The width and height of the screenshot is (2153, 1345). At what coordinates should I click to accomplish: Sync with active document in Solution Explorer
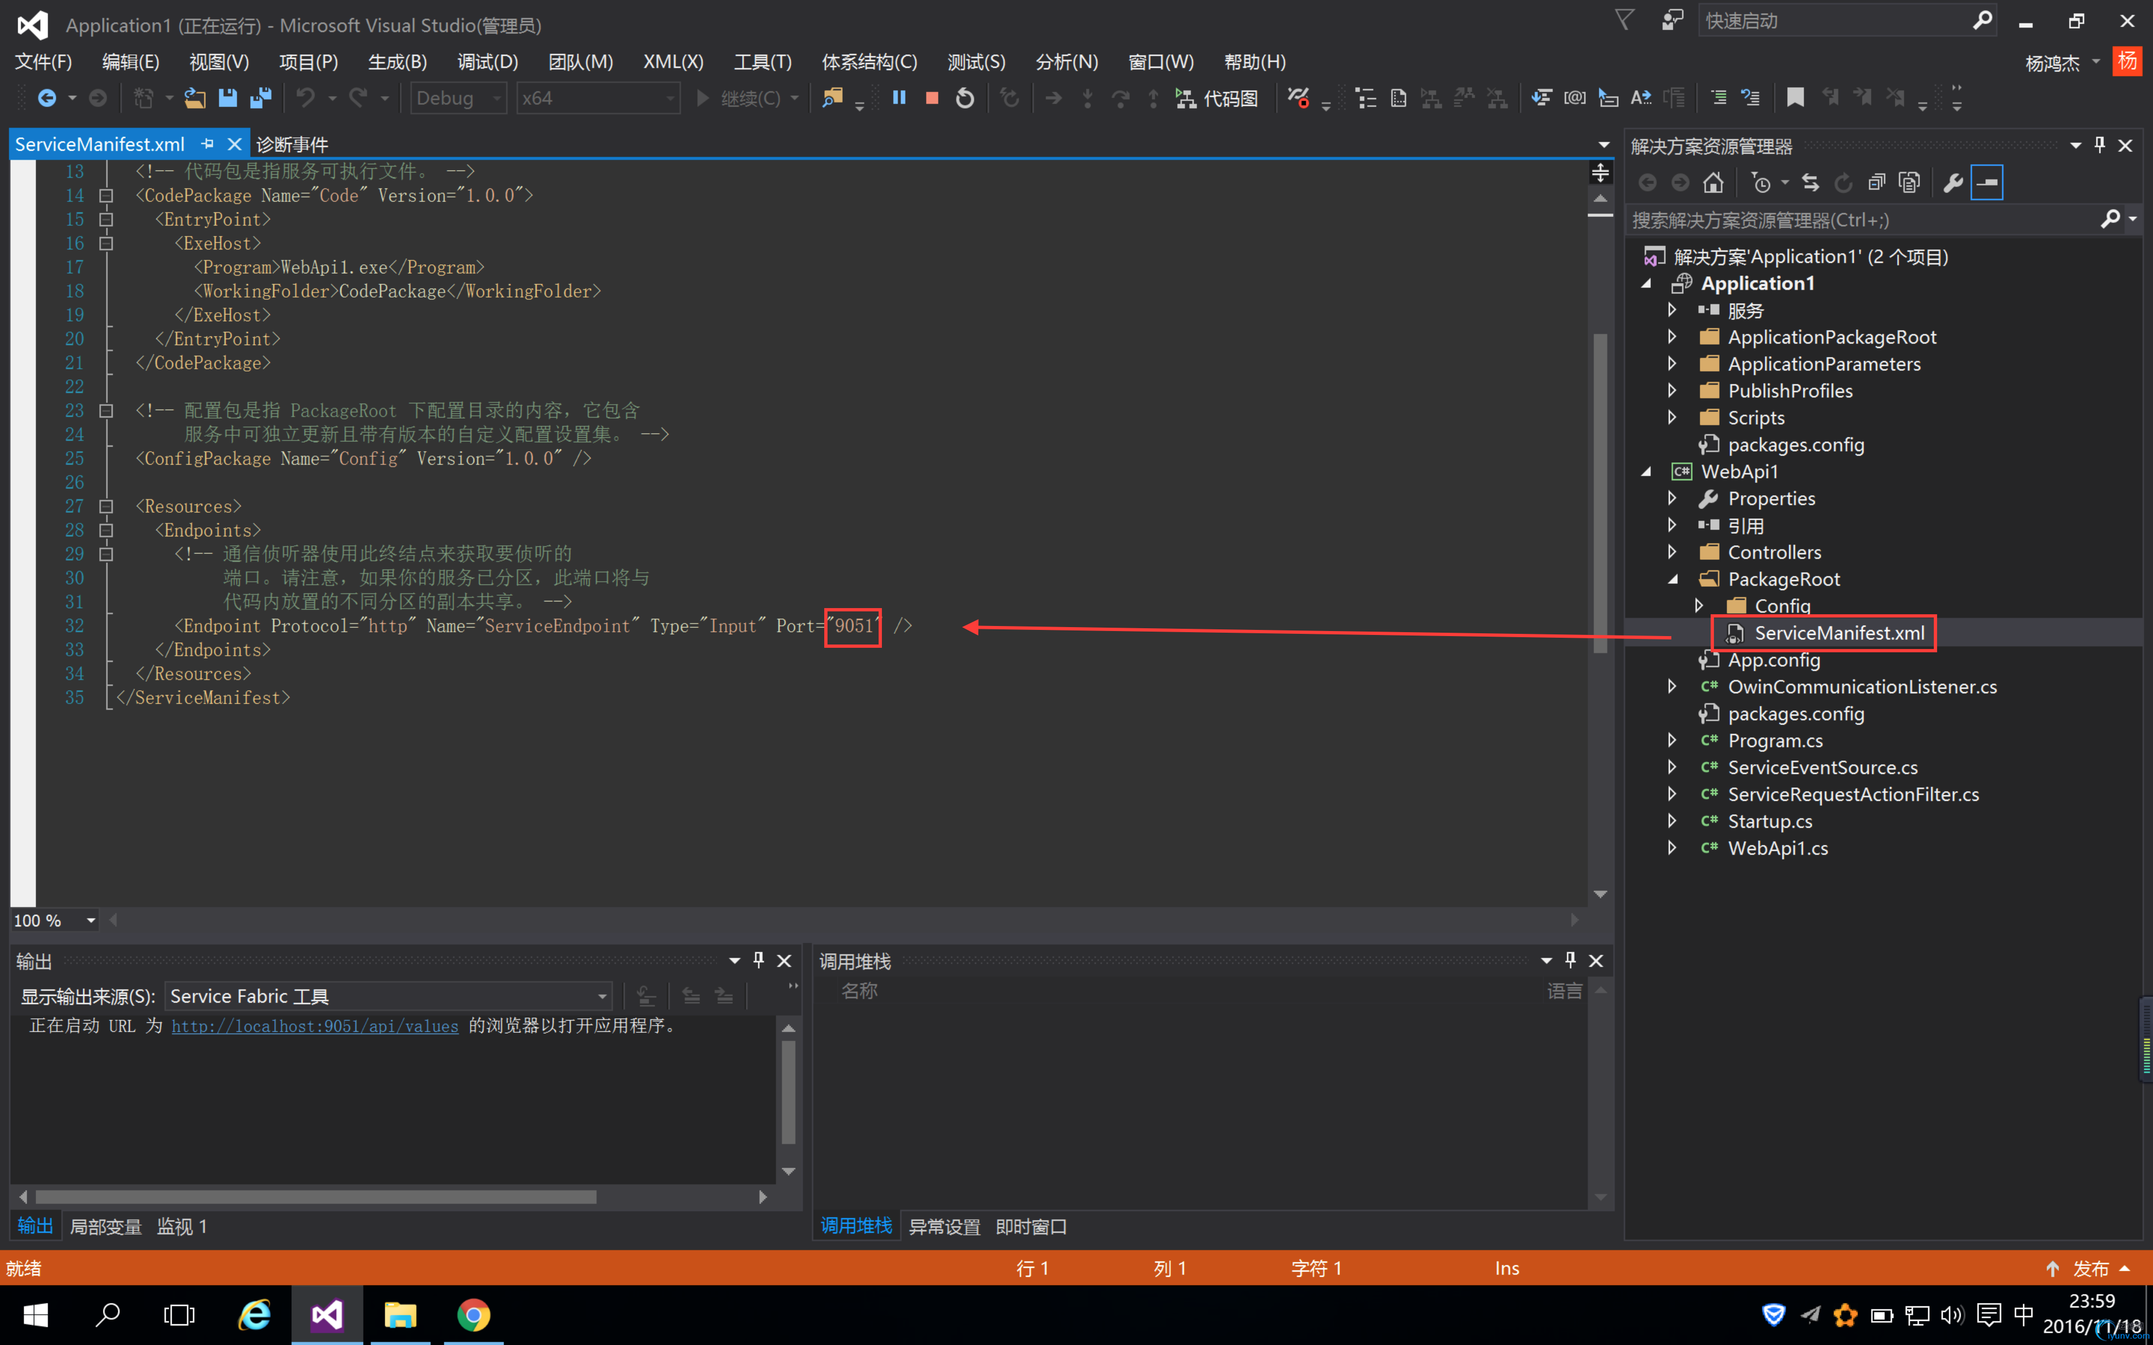pyautogui.click(x=1810, y=183)
